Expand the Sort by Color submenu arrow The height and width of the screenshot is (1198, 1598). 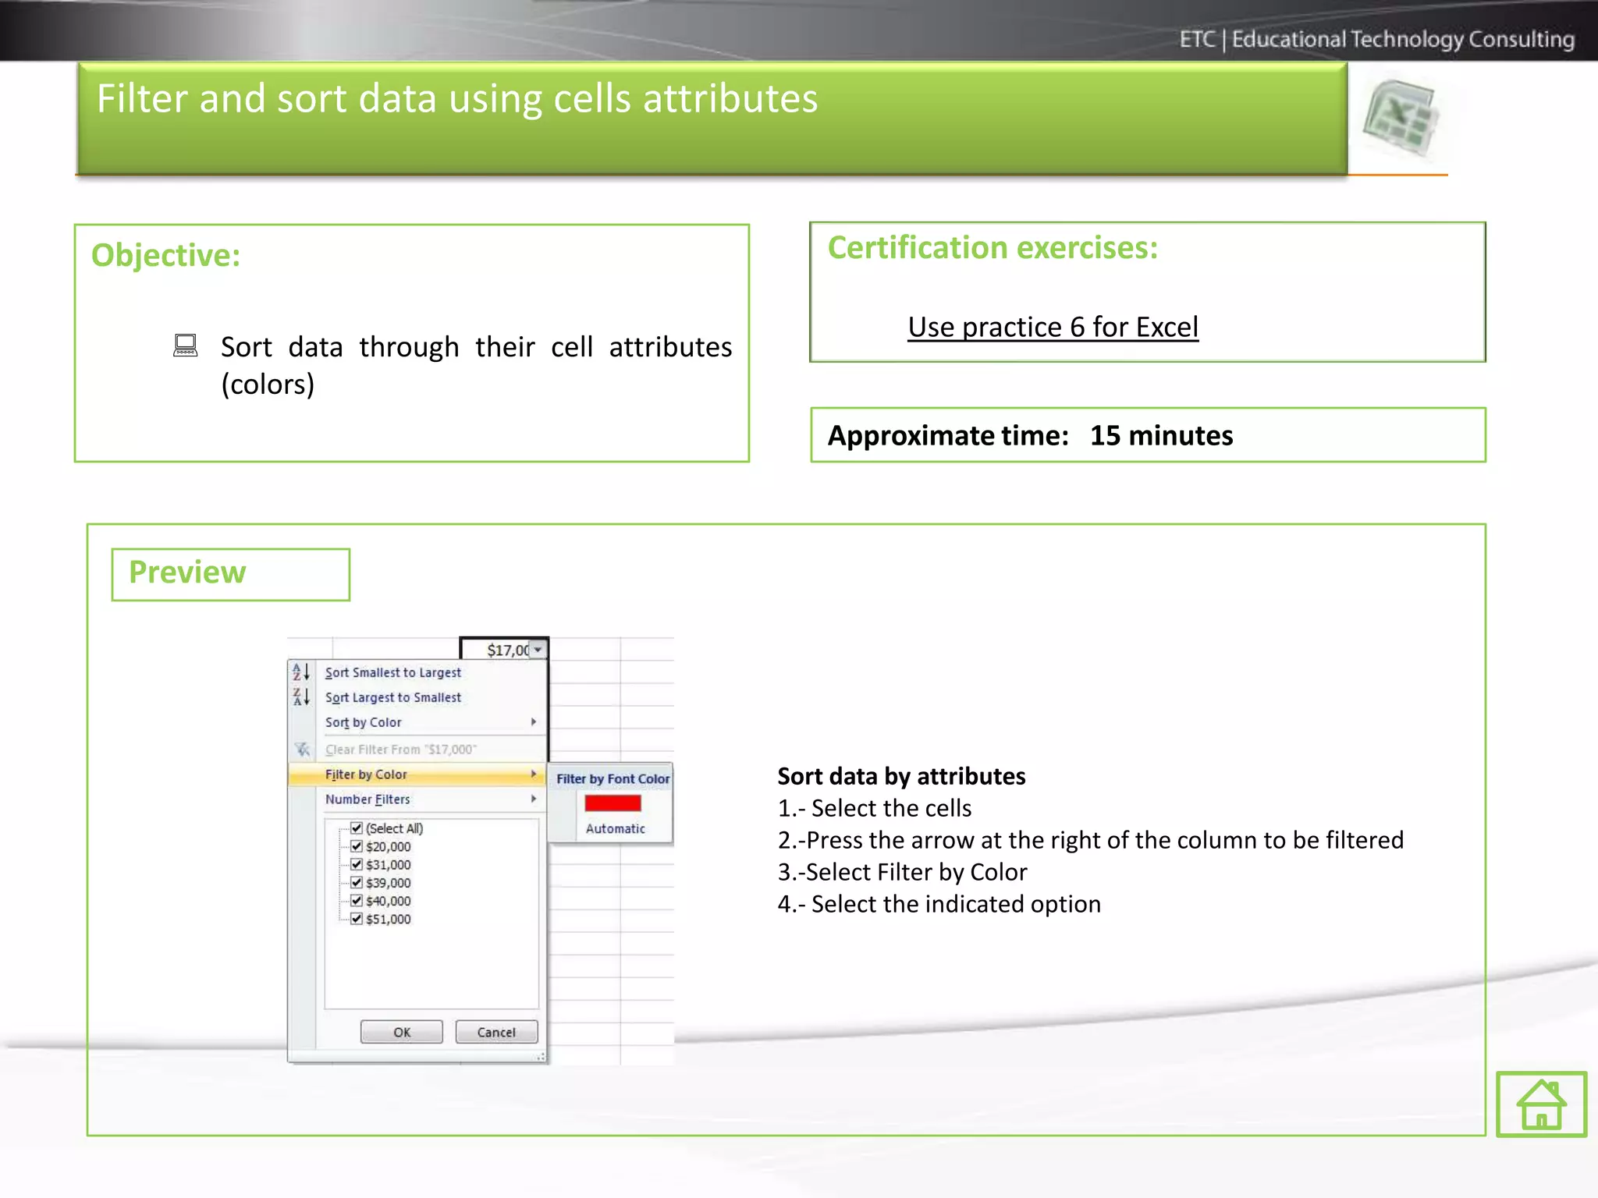pos(534,722)
